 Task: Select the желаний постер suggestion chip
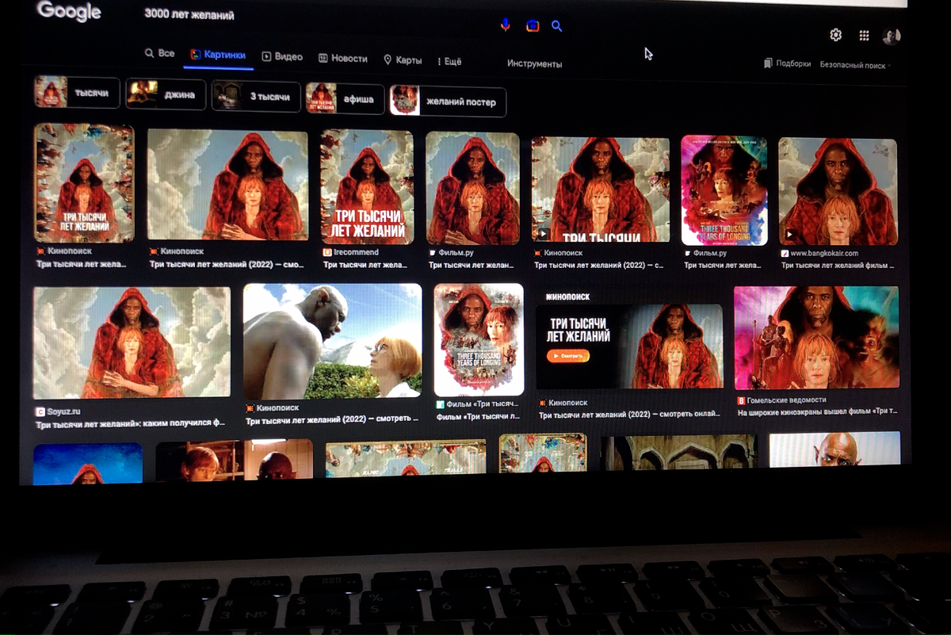(448, 101)
